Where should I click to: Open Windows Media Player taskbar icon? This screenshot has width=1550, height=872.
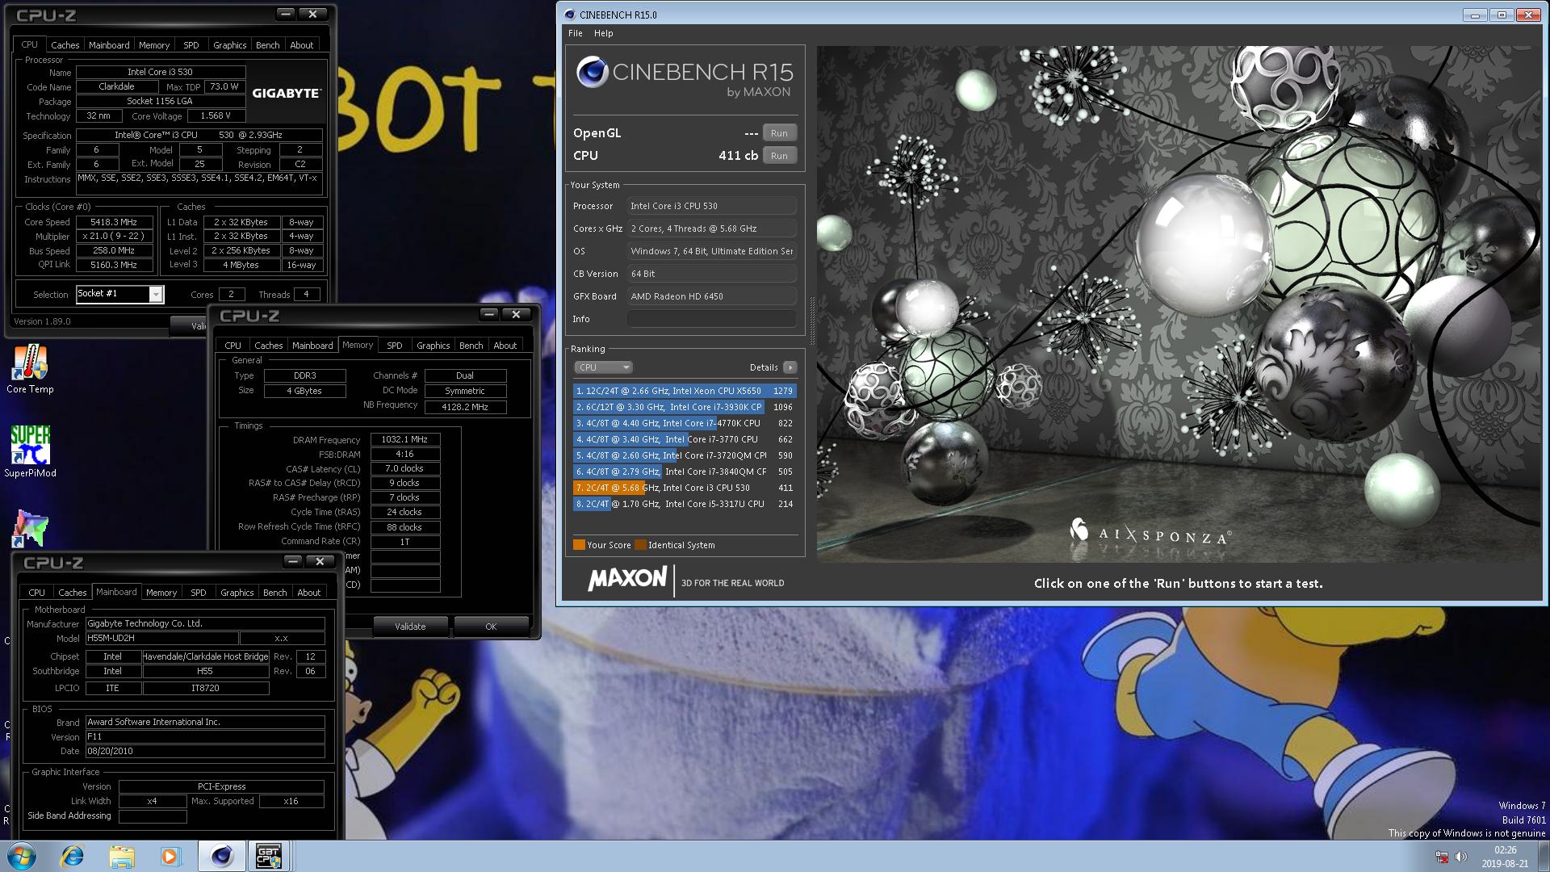[170, 856]
